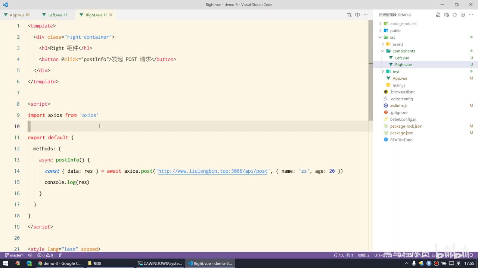Screen dimensions: 478x268
Task: Expand the assets folder
Action: click(398, 44)
